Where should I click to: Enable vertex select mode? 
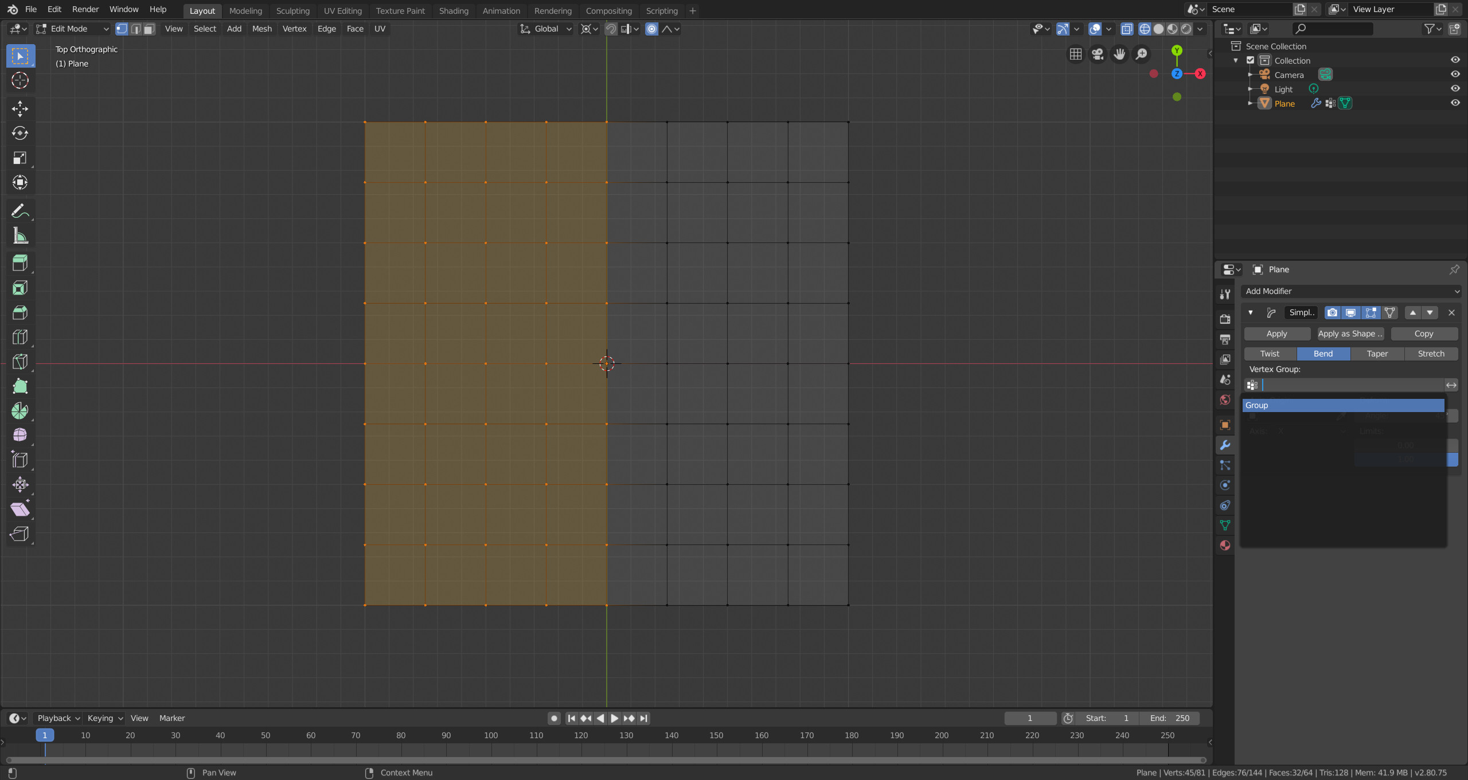[122, 29]
